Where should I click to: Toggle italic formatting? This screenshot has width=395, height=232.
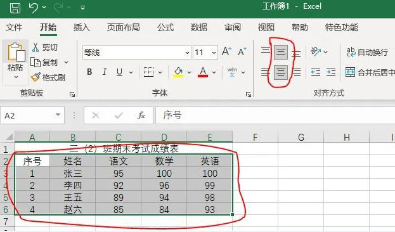tap(104, 72)
